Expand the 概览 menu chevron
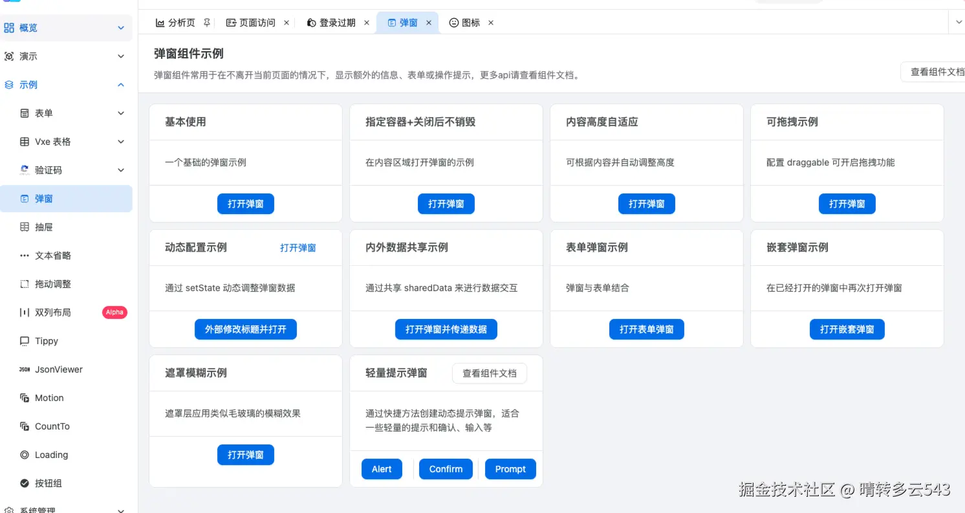This screenshot has width=965, height=513. [x=121, y=28]
